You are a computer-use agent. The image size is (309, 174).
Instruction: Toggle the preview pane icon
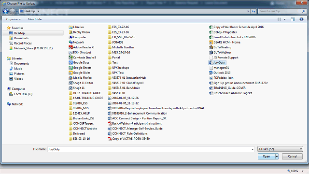tap(293, 19)
